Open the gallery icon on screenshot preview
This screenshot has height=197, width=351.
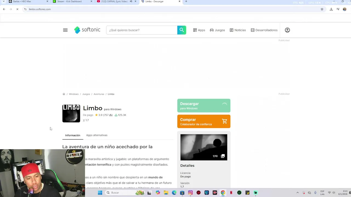point(223,156)
